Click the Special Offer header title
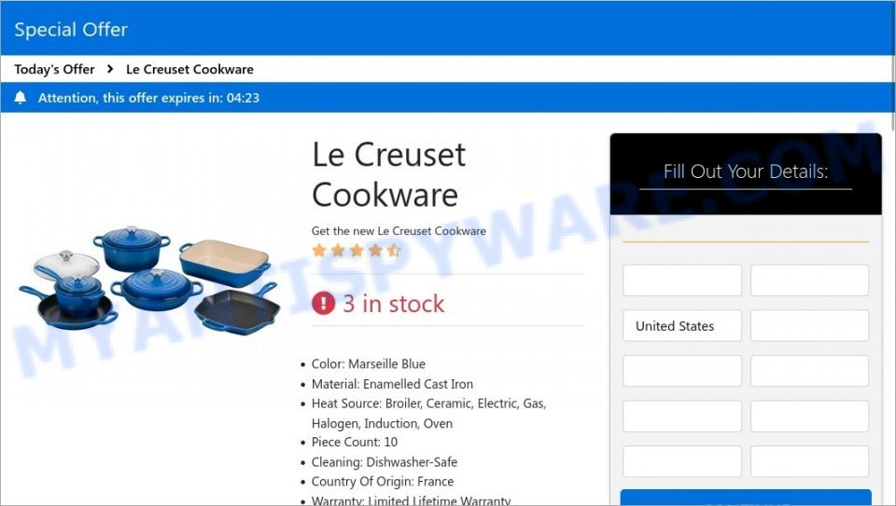This screenshot has width=896, height=506. click(x=71, y=29)
